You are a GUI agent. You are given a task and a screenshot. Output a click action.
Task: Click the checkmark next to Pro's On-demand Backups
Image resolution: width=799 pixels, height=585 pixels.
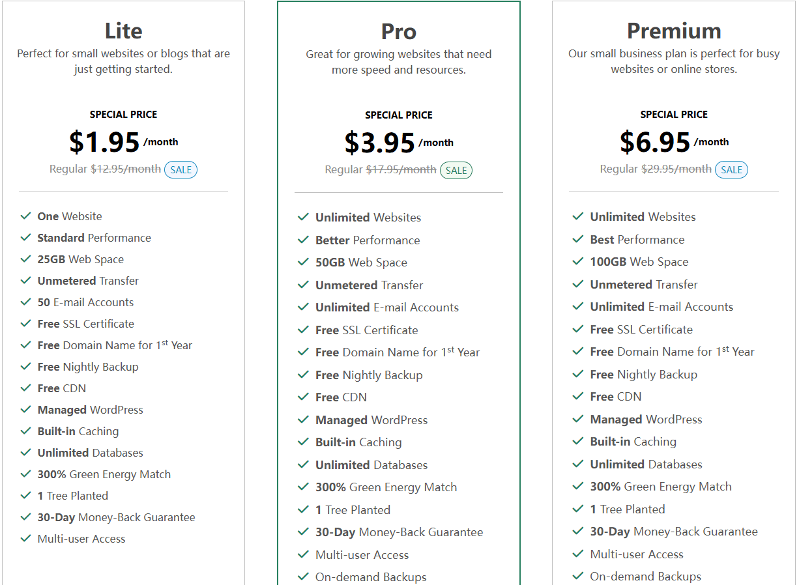[303, 577]
